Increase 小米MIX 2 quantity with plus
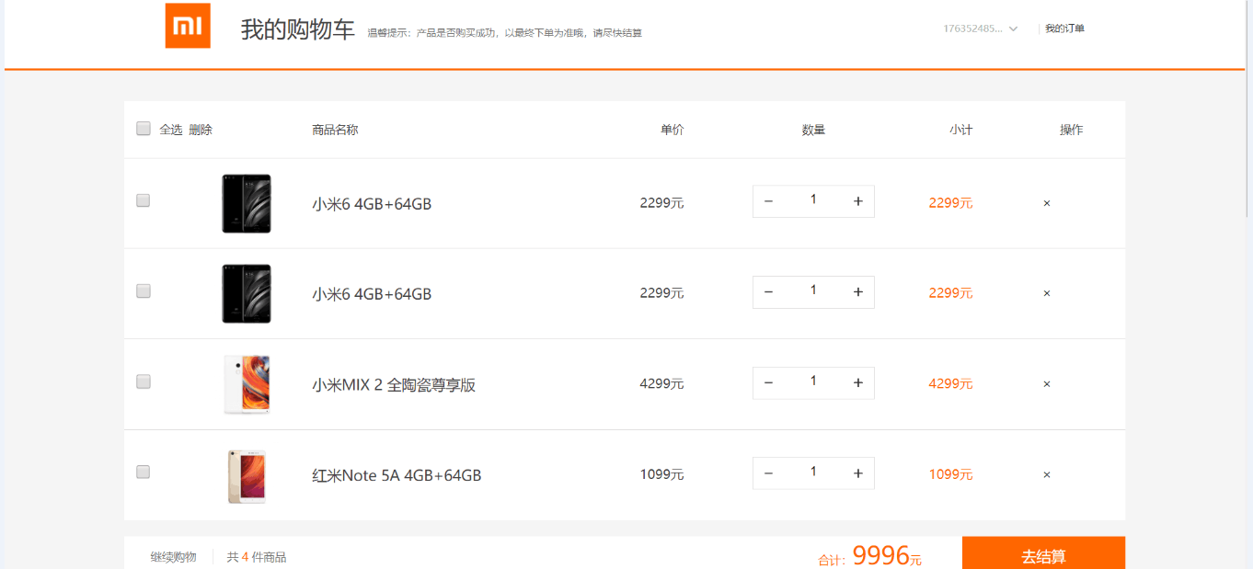 pyautogui.click(x=858, y=382)
